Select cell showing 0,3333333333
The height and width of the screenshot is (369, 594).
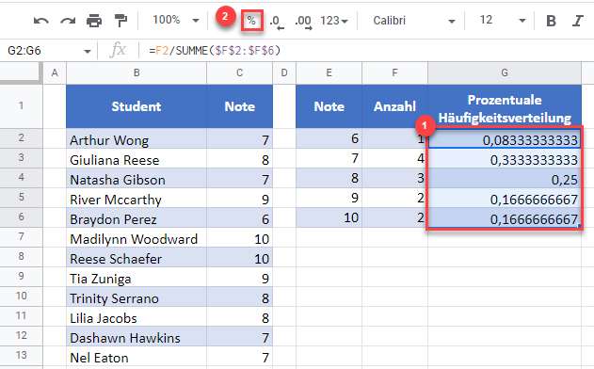[505, 158]
